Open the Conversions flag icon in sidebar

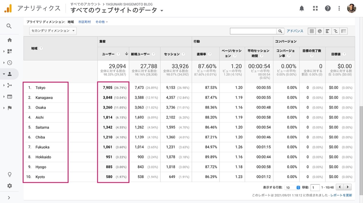point(9,108)
